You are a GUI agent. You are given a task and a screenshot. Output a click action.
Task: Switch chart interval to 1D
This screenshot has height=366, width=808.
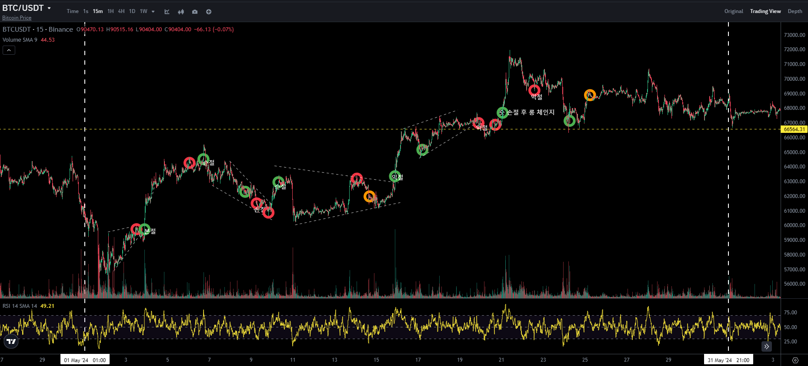tap(132, 11)
